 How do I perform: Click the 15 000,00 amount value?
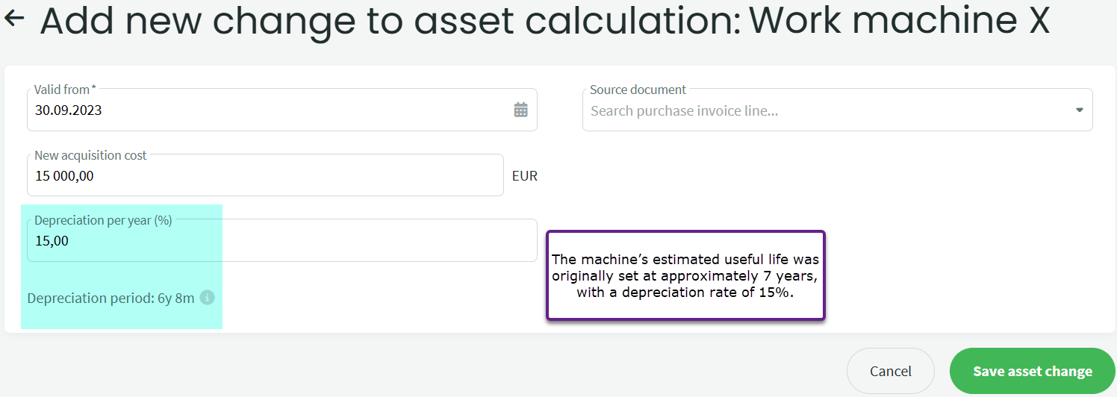click(x=64, y=176)
